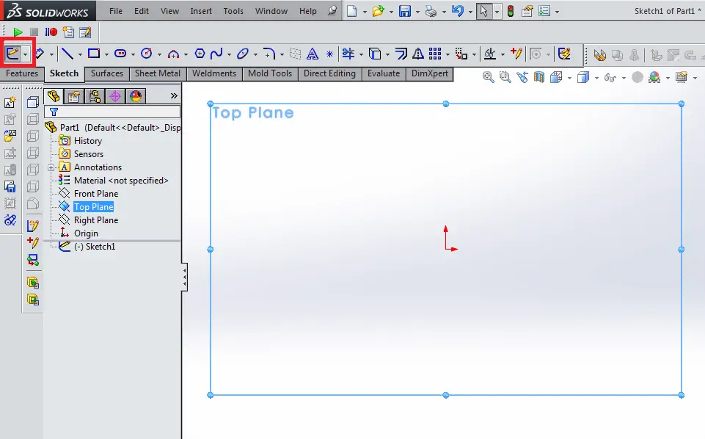Image resolution: width=705 pixels, height=439 pixels.
Task: Switch to the Sheet Metal tab
Action: (157, 73)
